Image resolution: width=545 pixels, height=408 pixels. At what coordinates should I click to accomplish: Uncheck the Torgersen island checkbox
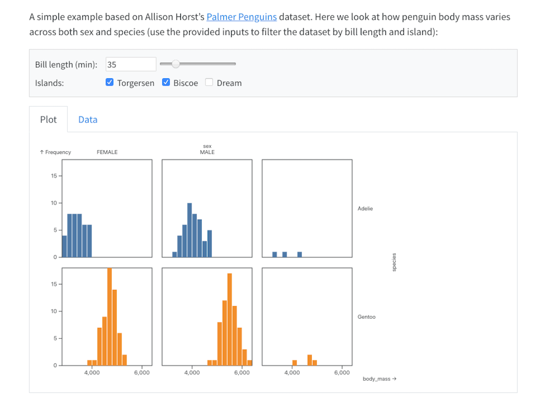[110, 83]
